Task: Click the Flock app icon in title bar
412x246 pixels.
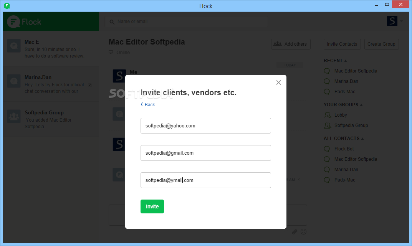Action: point(7,5)
